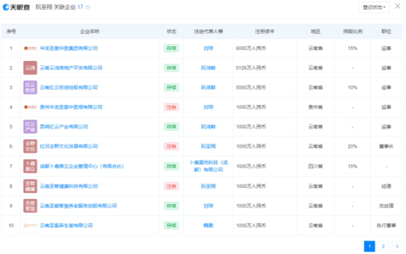The image size is (406, 254).
Task: Click the purple 红云投资 logo icon
Action: 30,87
